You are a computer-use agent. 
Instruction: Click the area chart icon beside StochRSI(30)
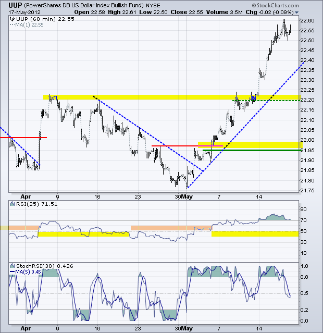(x=13, y=266)
